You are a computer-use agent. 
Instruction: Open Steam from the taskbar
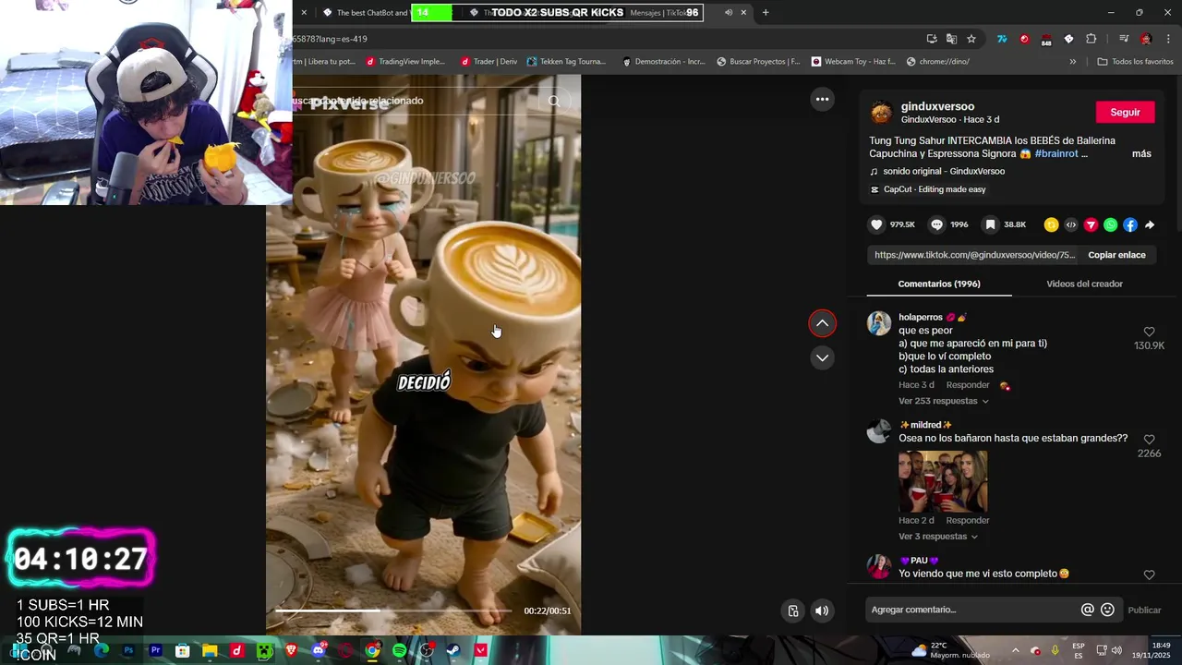tap(452, 650)
